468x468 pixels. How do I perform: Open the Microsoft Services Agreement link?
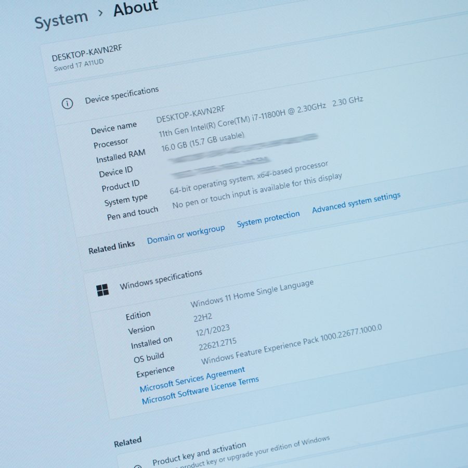(192, 379)
